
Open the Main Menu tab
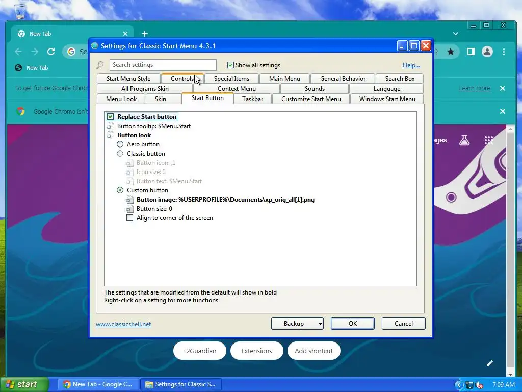pos(284,79)
